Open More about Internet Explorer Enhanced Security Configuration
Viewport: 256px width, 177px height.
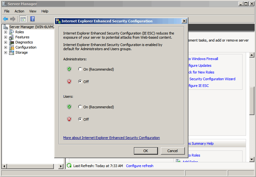click(111, 138)
